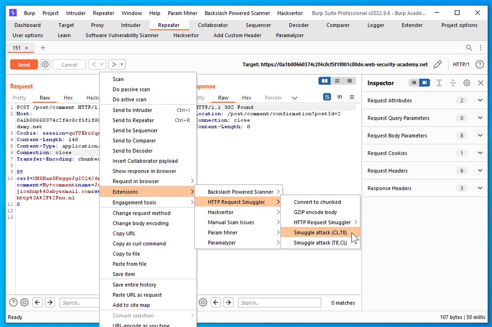
Task: Click the Burp Suite logo icon
Action: click(x=13, y=13)
